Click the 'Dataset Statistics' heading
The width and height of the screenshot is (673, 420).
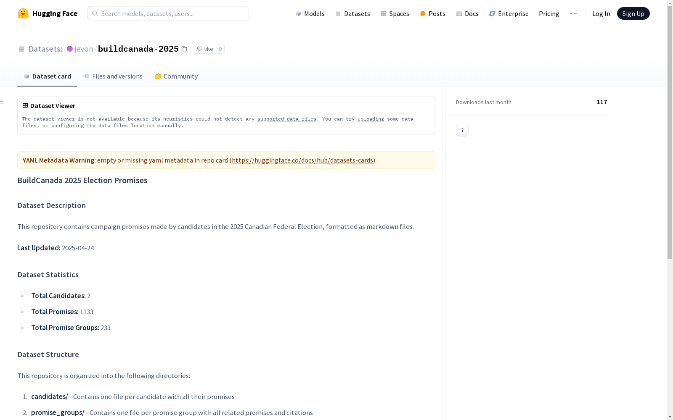(x=48, y=275)
